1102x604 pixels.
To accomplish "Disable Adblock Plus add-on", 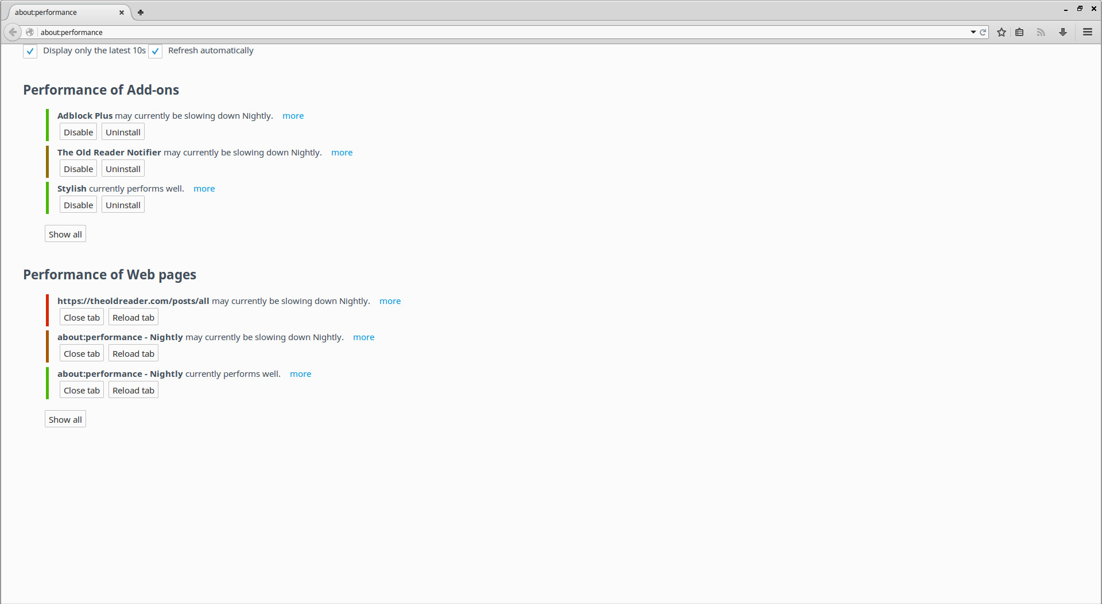I will [78, 132].
